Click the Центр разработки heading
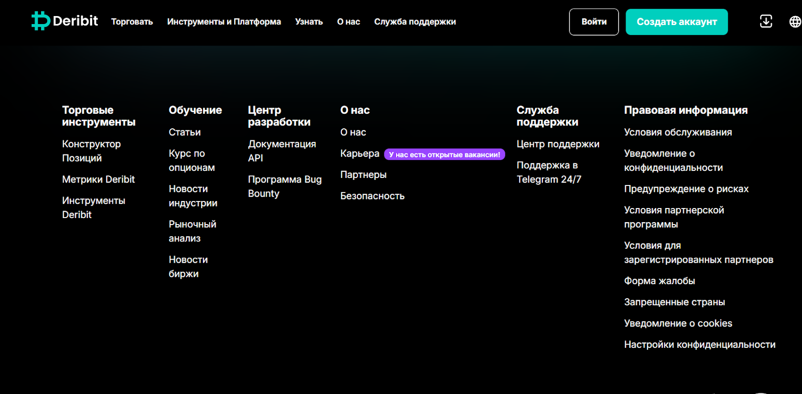Image resolution: width=802 pixels, height=394 pixels. 279,116
